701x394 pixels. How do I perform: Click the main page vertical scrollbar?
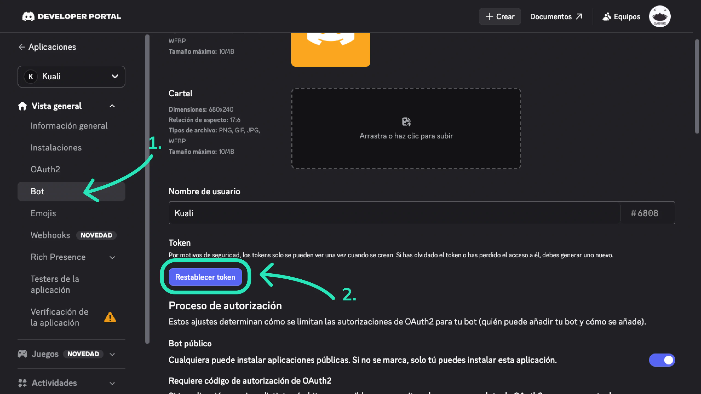pos(697,86)
